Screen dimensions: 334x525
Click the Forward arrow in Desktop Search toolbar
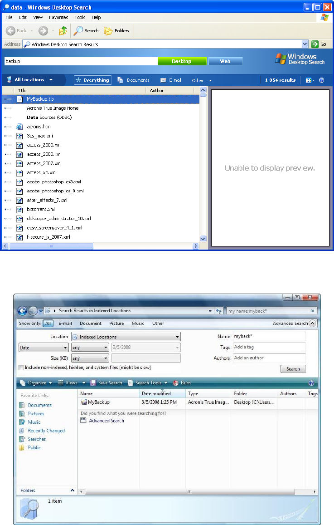coord(43,31)
